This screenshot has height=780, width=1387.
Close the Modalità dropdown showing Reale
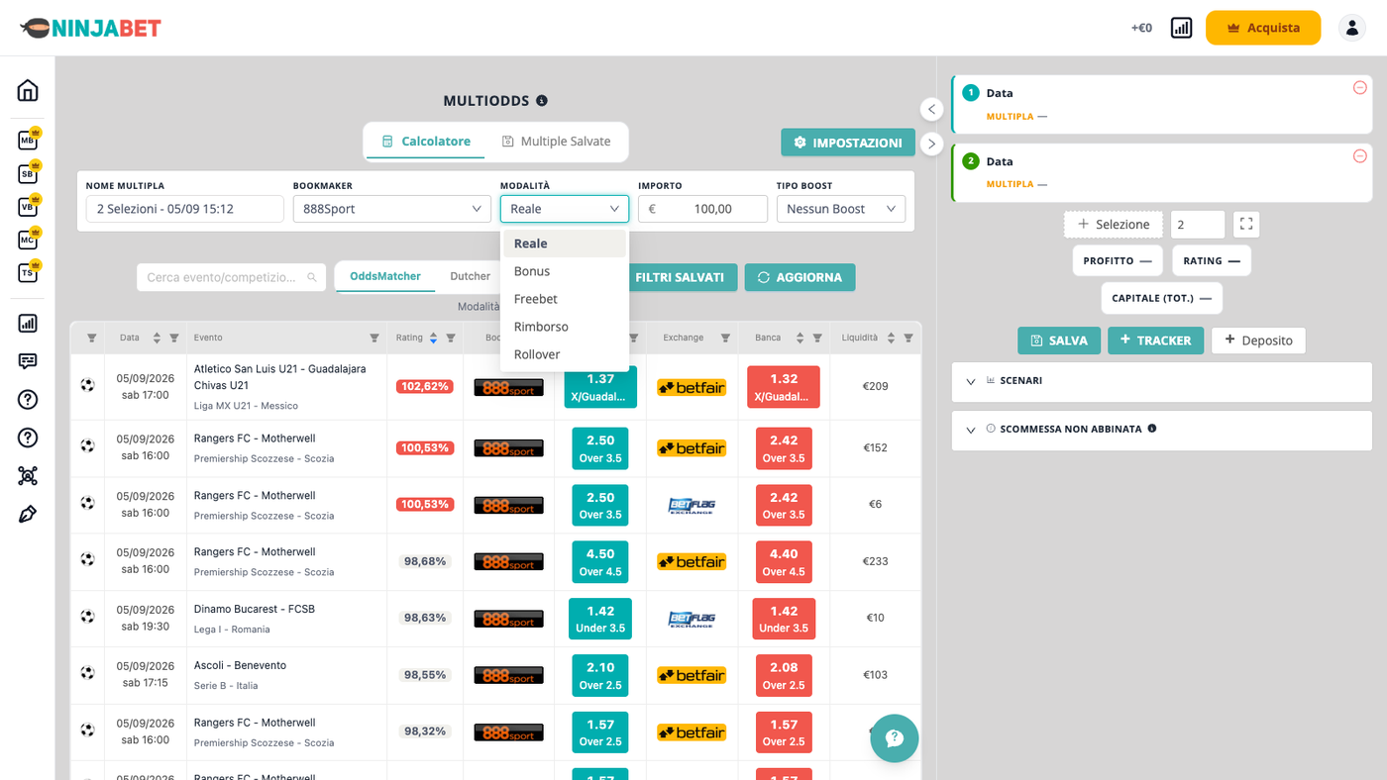(x=565, y=209)
